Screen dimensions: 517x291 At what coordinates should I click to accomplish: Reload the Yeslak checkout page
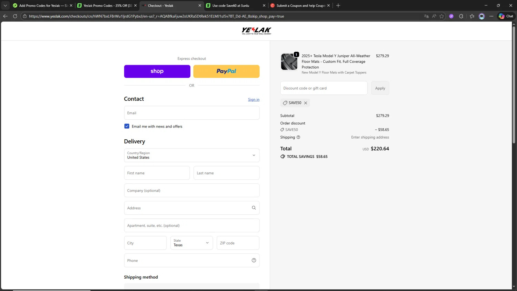tap(15, 16)
